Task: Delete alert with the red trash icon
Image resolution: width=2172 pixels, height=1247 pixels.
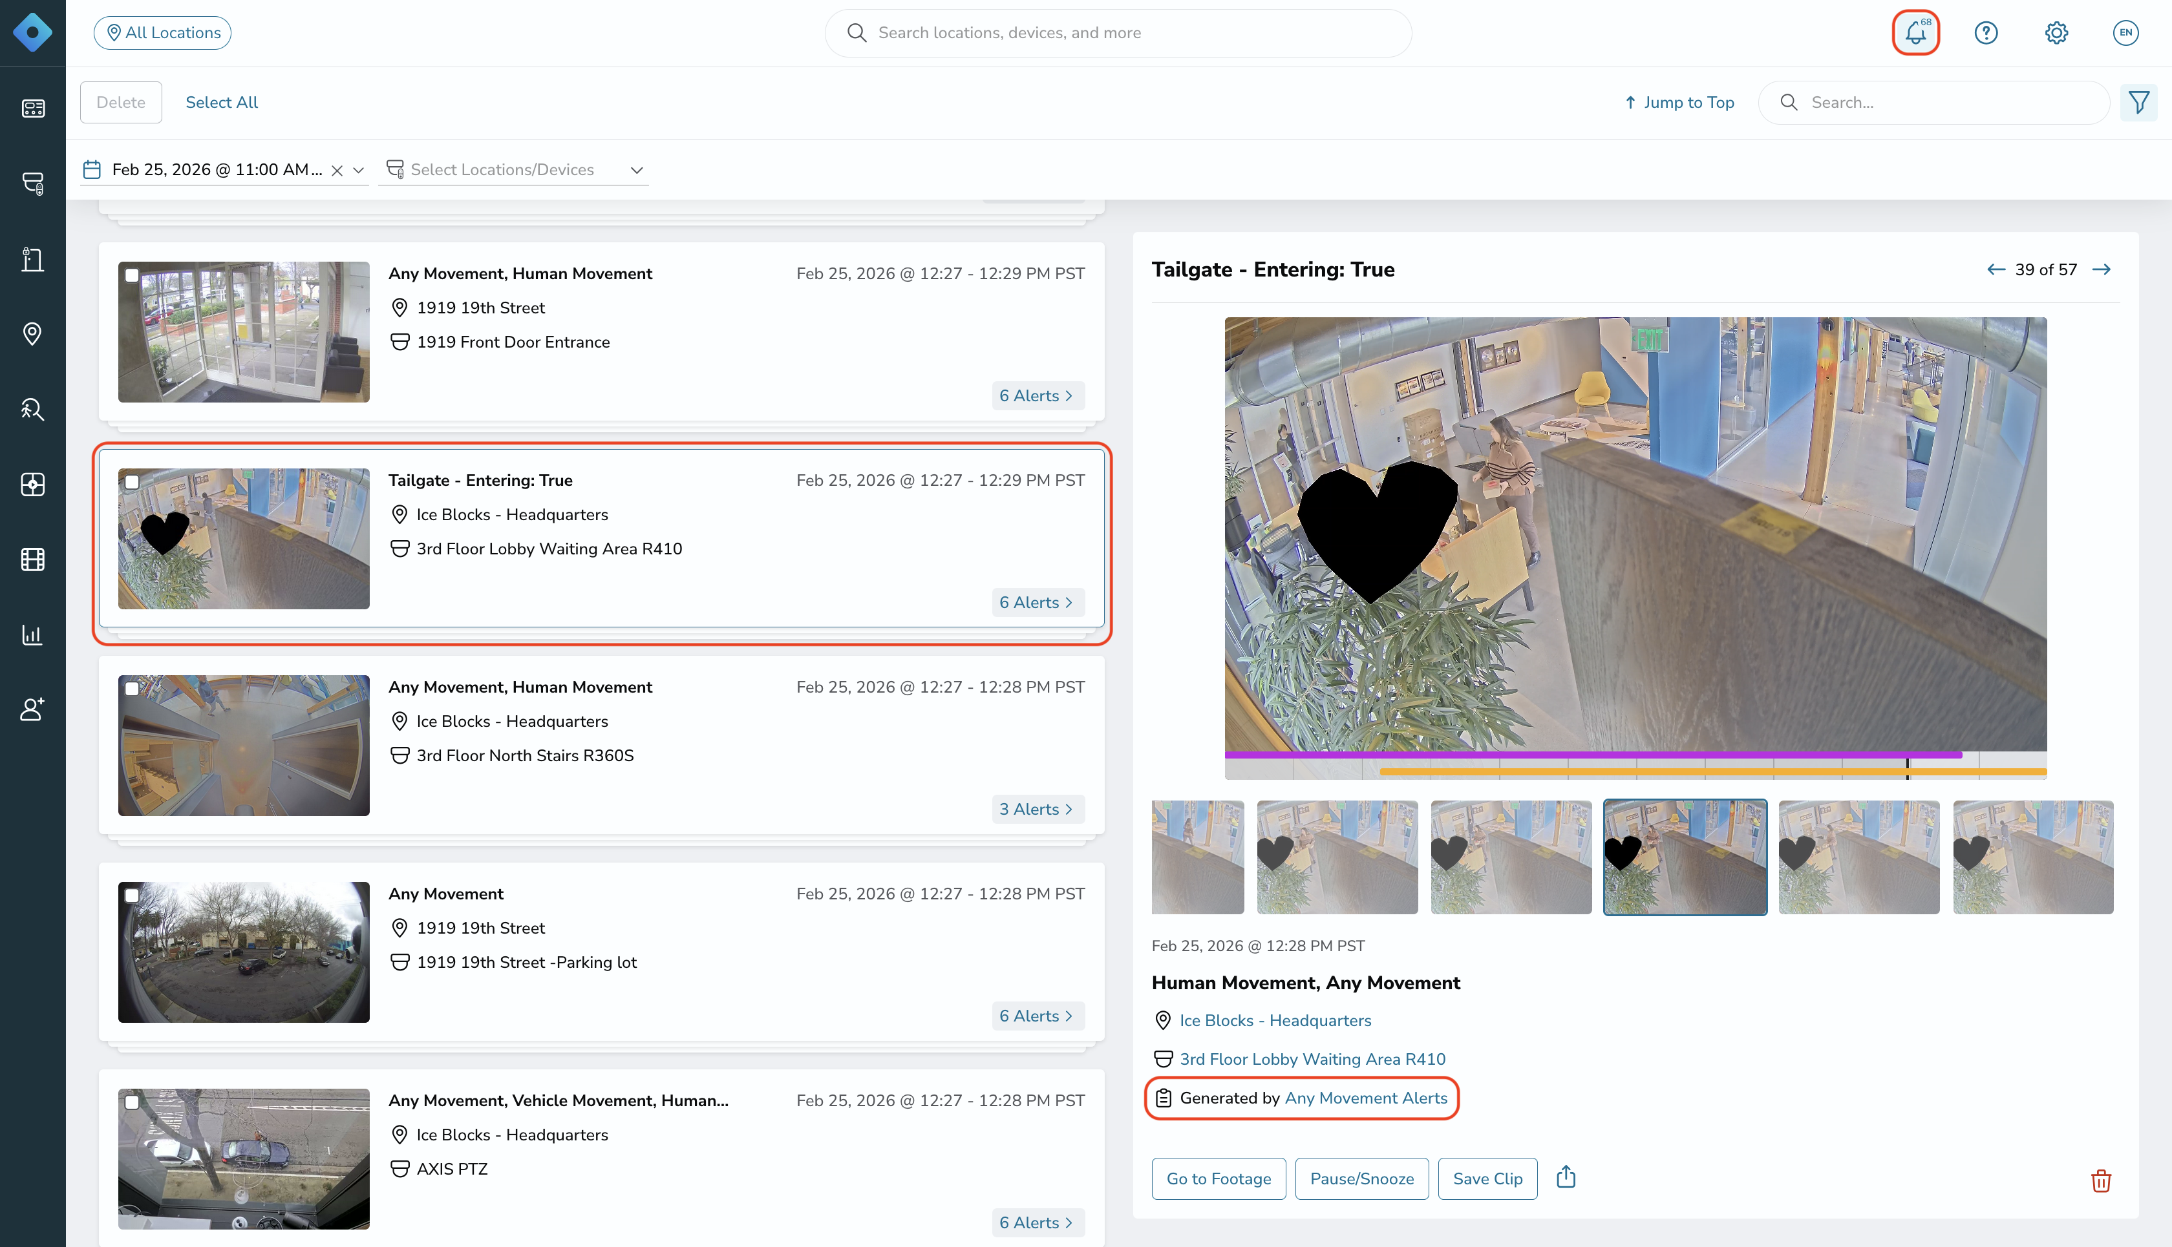Action: tap(2100, 1180)
